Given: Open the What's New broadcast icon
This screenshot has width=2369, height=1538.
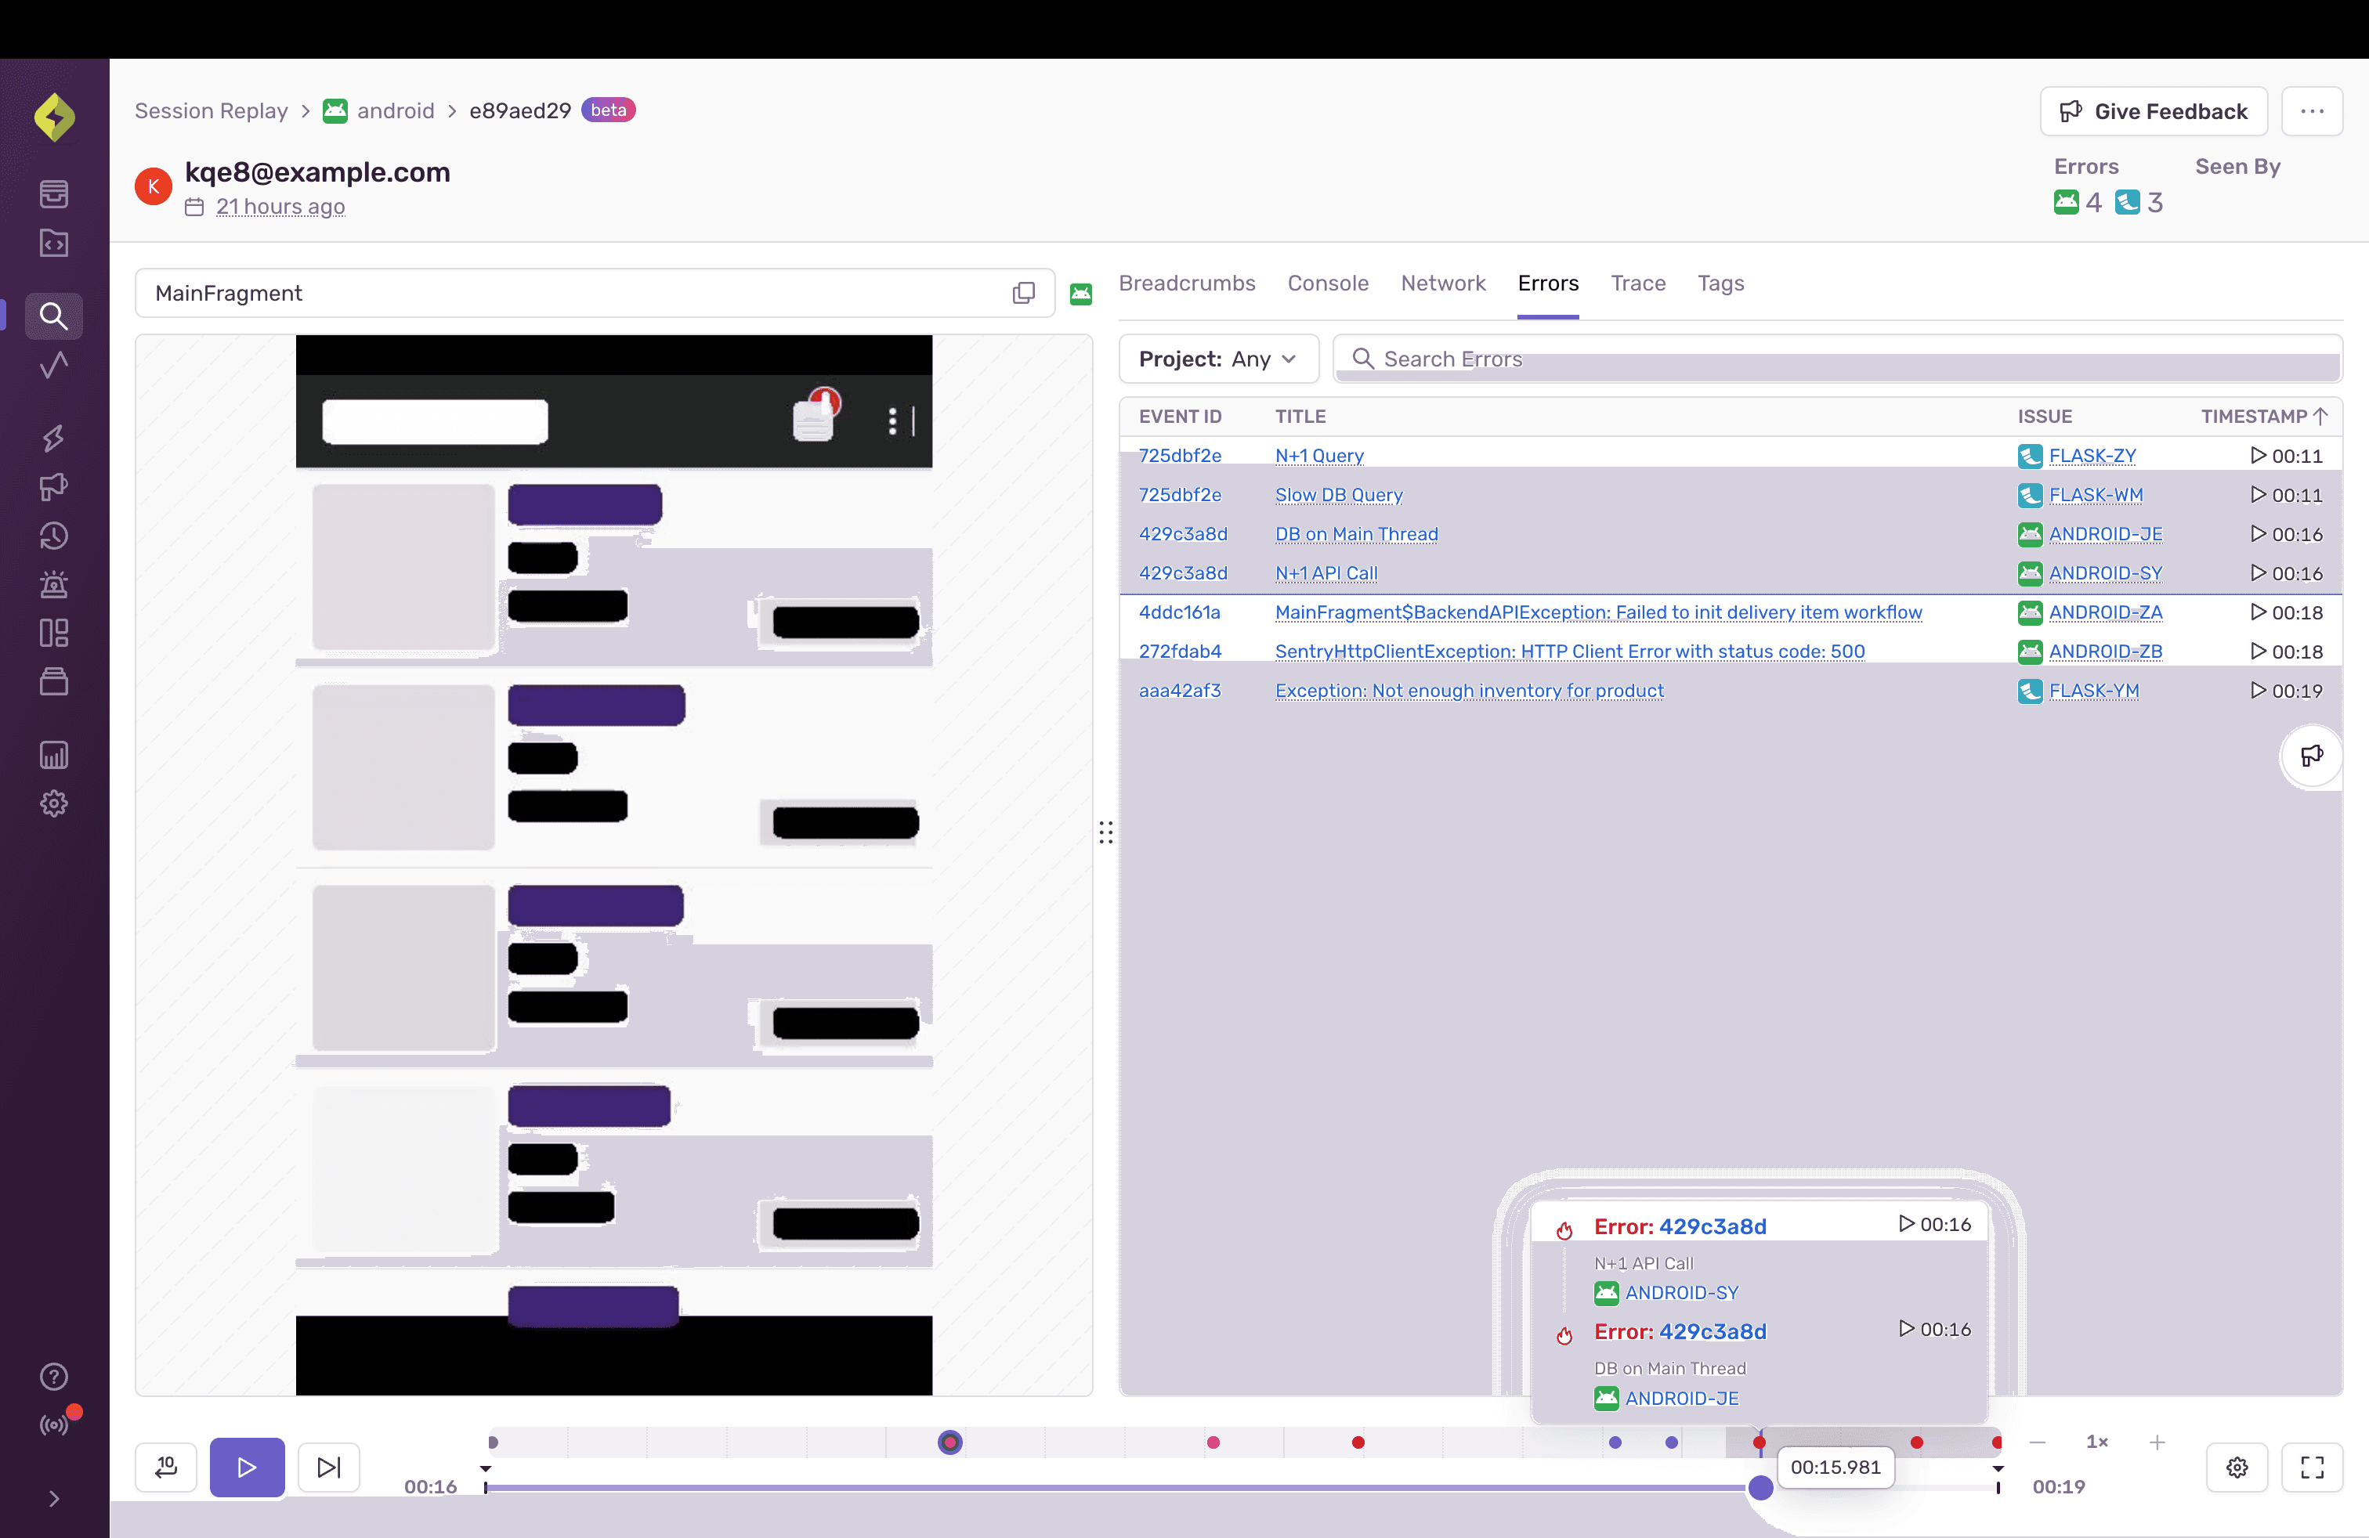Looking at the screenshot, I should pos(54,1425).
